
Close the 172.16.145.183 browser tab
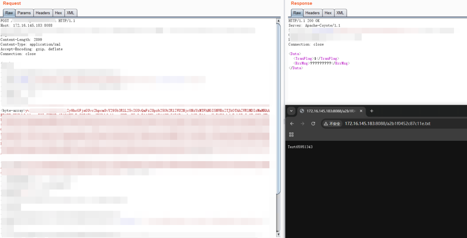point(361,111)
